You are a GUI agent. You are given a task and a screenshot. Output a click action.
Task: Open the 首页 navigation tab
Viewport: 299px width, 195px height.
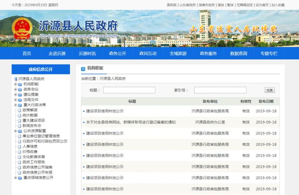pyautogui.click(x=27, y=54)
